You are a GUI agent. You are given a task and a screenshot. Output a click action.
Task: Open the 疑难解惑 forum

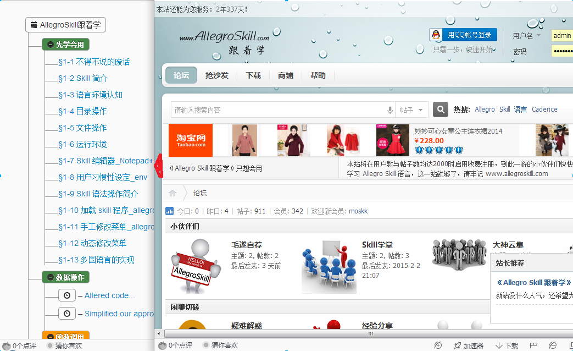click(x=247, y=325)
